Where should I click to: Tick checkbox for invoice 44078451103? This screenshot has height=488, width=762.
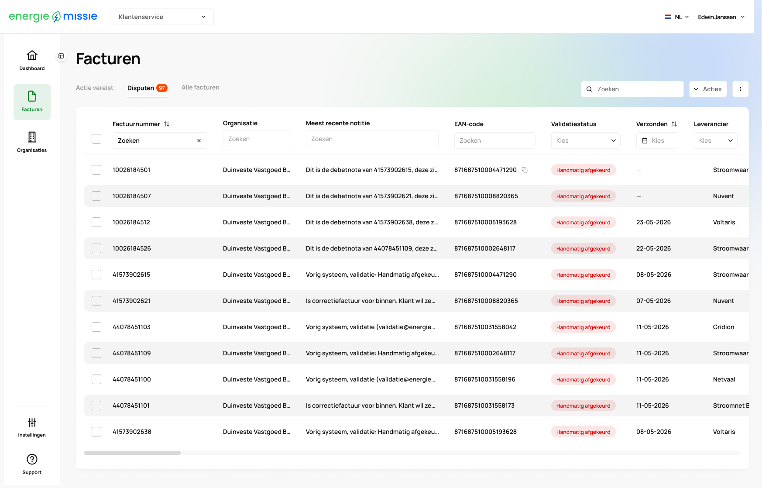click(x=96, y=327)
